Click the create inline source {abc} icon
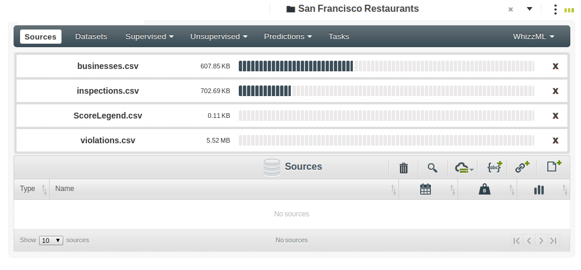581x270 pixels. tap(494, 167)
